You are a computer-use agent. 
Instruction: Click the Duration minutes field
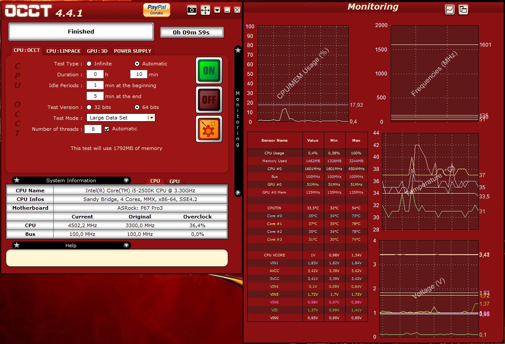tap(139, 74)
